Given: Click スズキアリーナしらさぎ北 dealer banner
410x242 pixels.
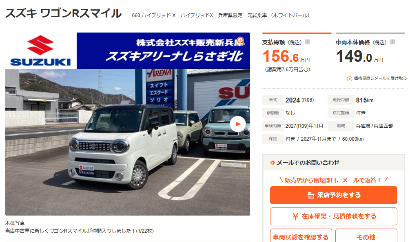Looking at the screenshot, I should click(x=164, y=50).
